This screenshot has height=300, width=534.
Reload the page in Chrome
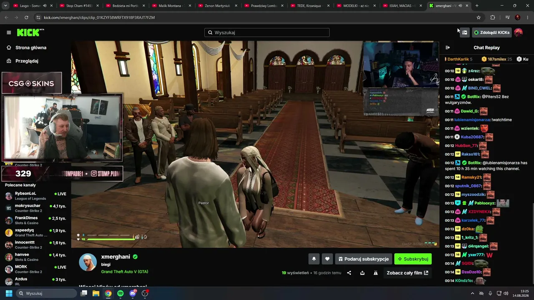[26, 17]
